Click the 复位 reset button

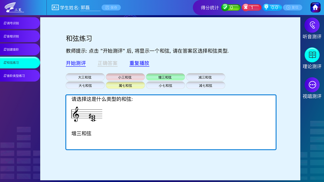coord(292,8)
